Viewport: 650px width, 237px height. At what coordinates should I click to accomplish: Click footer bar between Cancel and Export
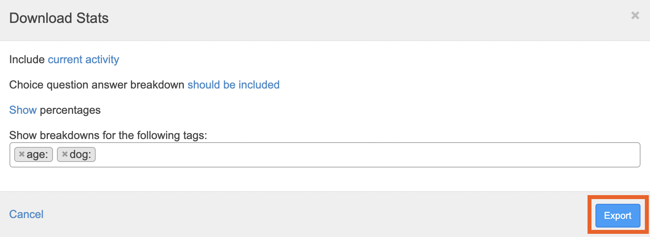tap(316, 214)
